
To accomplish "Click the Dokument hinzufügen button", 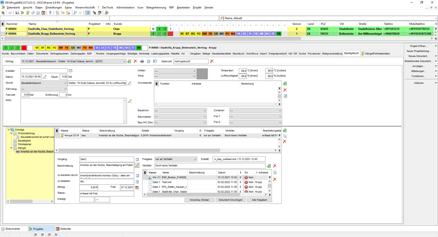I will 230,200.
